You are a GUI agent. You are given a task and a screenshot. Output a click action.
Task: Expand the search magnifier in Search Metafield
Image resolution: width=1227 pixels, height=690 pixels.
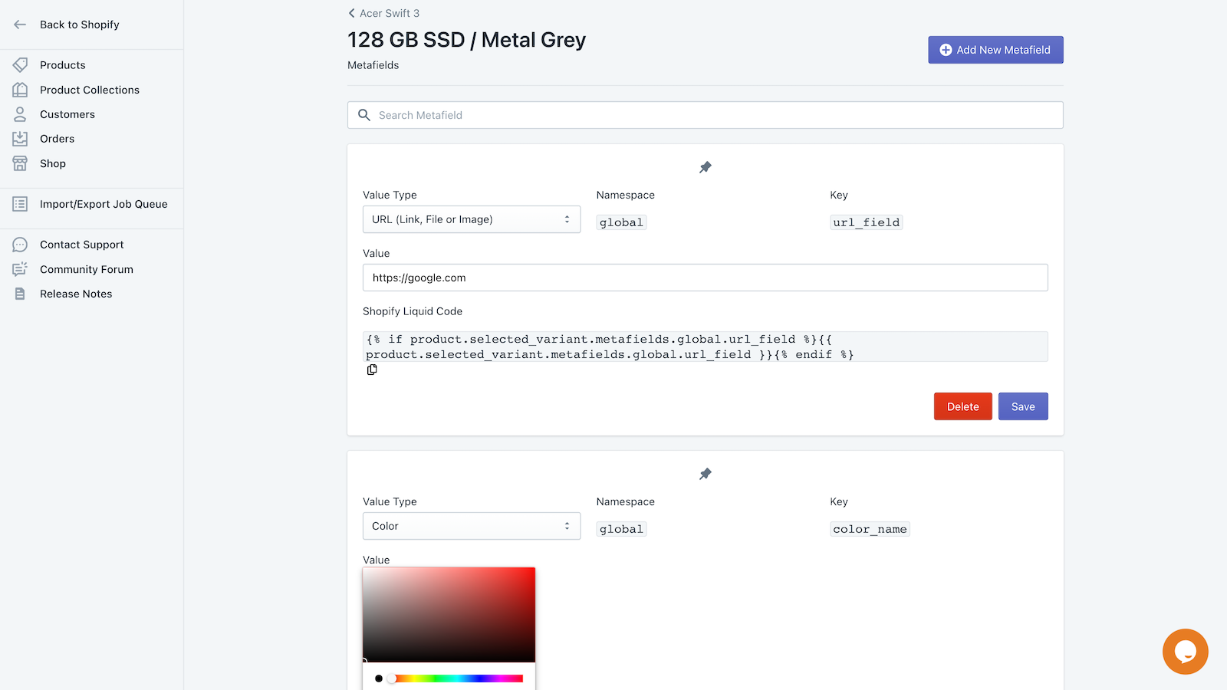tap(364, 115)
